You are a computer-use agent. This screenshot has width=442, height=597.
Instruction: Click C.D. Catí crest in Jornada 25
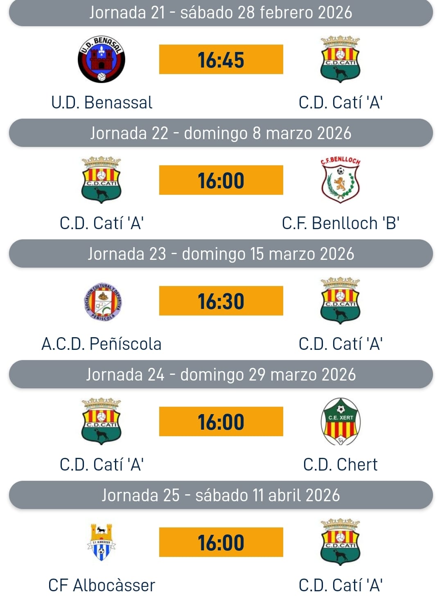point(341,542)
